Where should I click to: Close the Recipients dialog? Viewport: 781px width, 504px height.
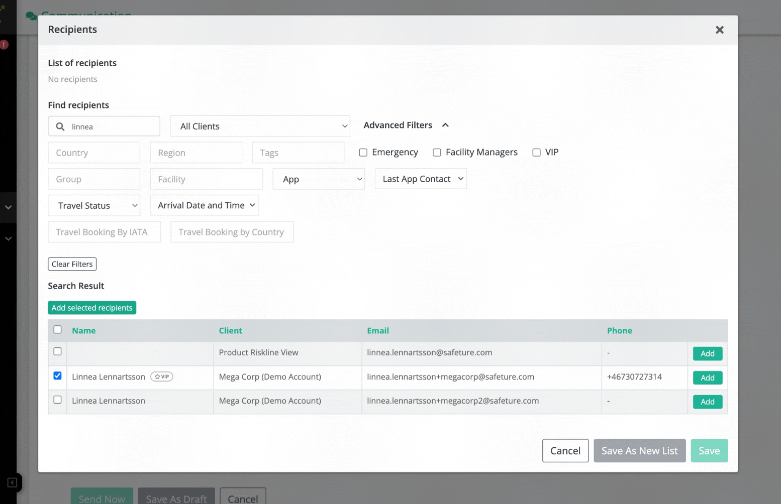pos(719,30)
